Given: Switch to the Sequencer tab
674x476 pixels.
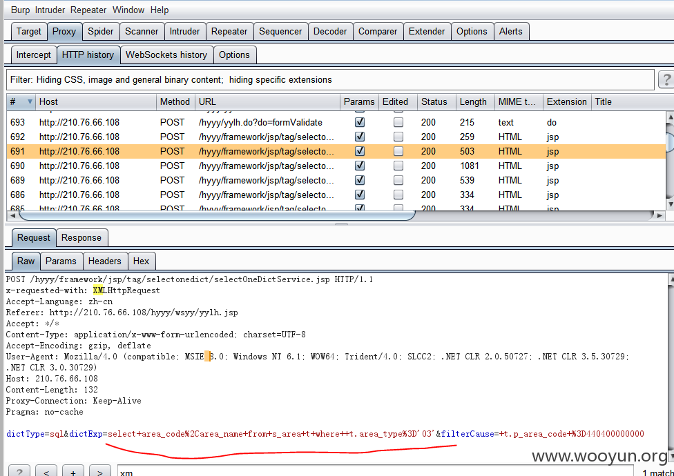Looking at the screenshot, I should [x=280, y=32].
